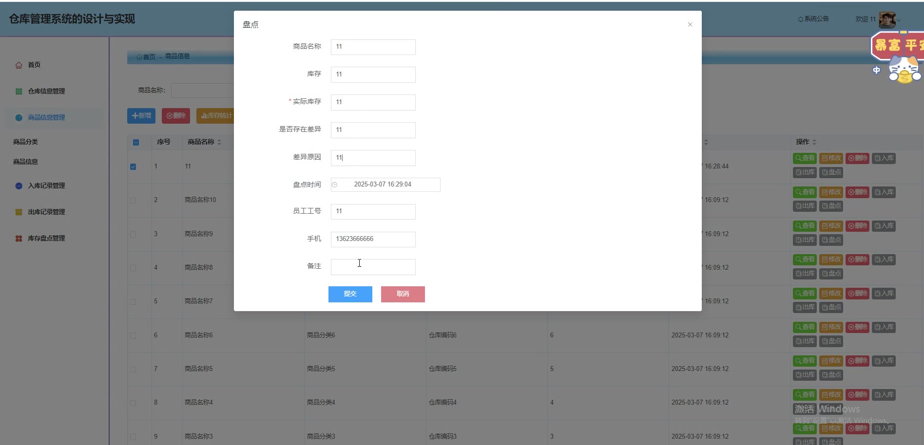This screenshot has height=445, width=924.
Task: Focus the 商品名称 search box behind dialog
Action: point(202,91)
